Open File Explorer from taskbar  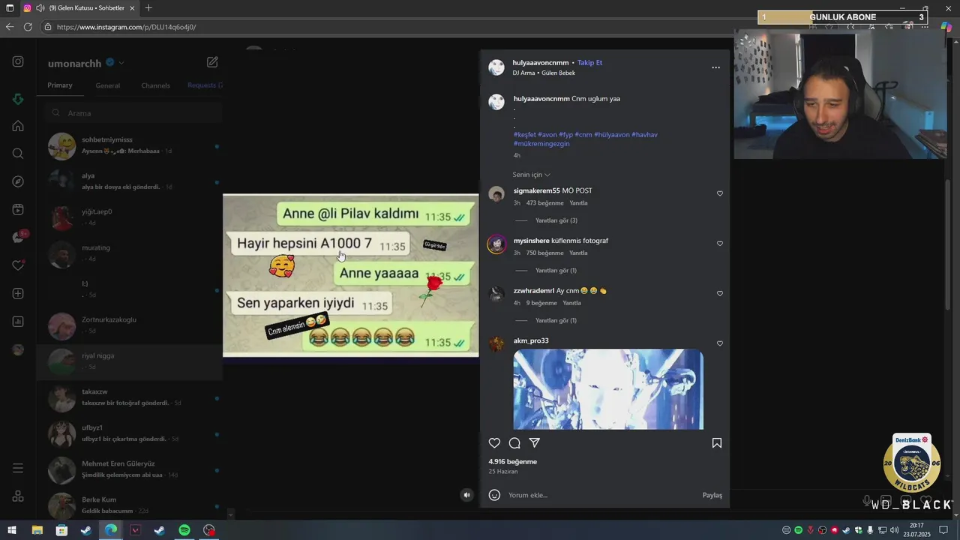pyautogui.click(x=37, y=530)
